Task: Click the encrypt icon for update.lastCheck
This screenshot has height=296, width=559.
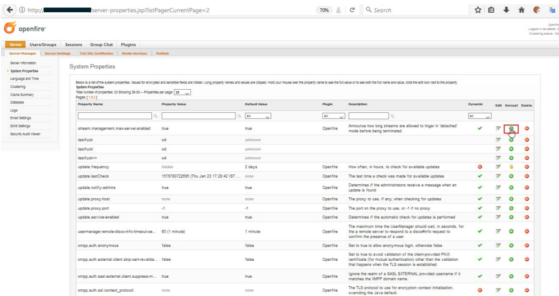Action: click(511, 176)
